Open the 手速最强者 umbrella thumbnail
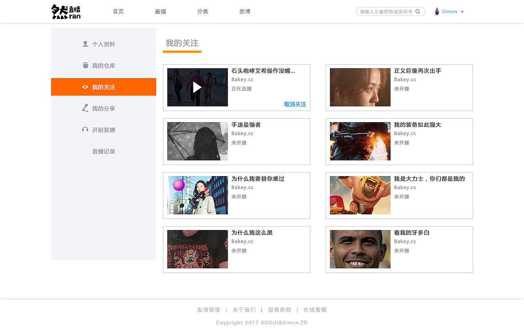 point(197,141)
